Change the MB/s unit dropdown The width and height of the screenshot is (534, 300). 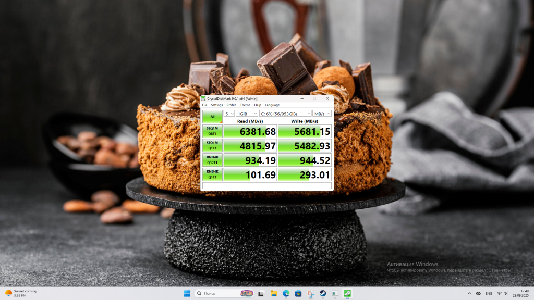coord(322,113)
